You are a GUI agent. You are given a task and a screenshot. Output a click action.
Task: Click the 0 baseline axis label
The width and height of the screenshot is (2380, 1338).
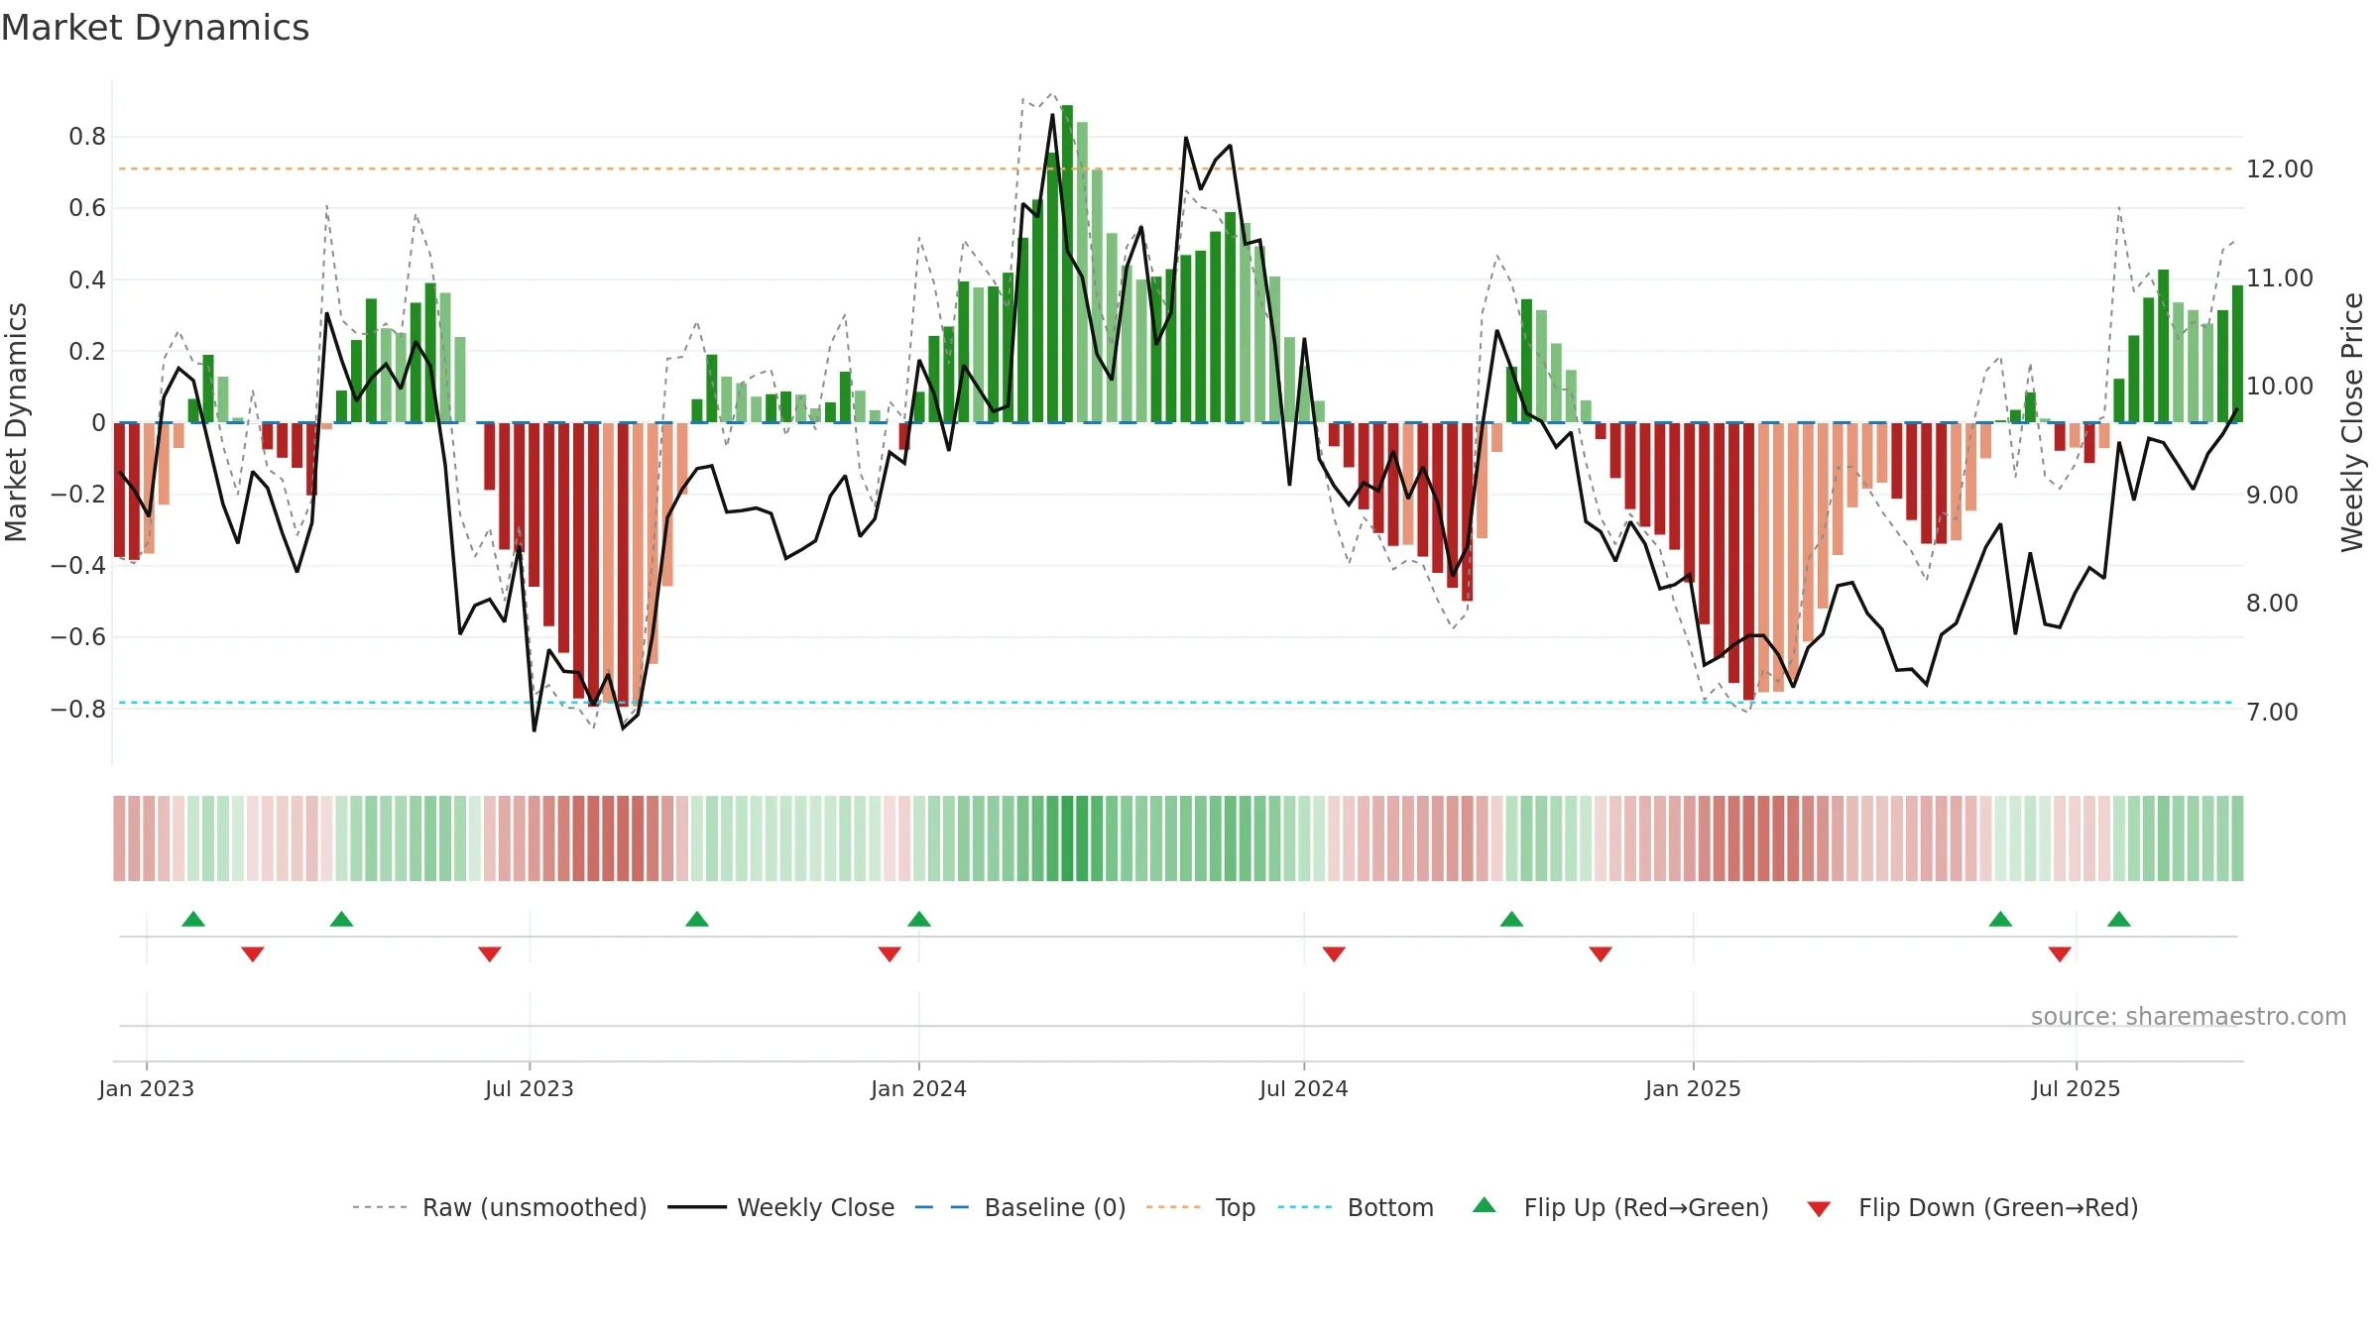99,423
